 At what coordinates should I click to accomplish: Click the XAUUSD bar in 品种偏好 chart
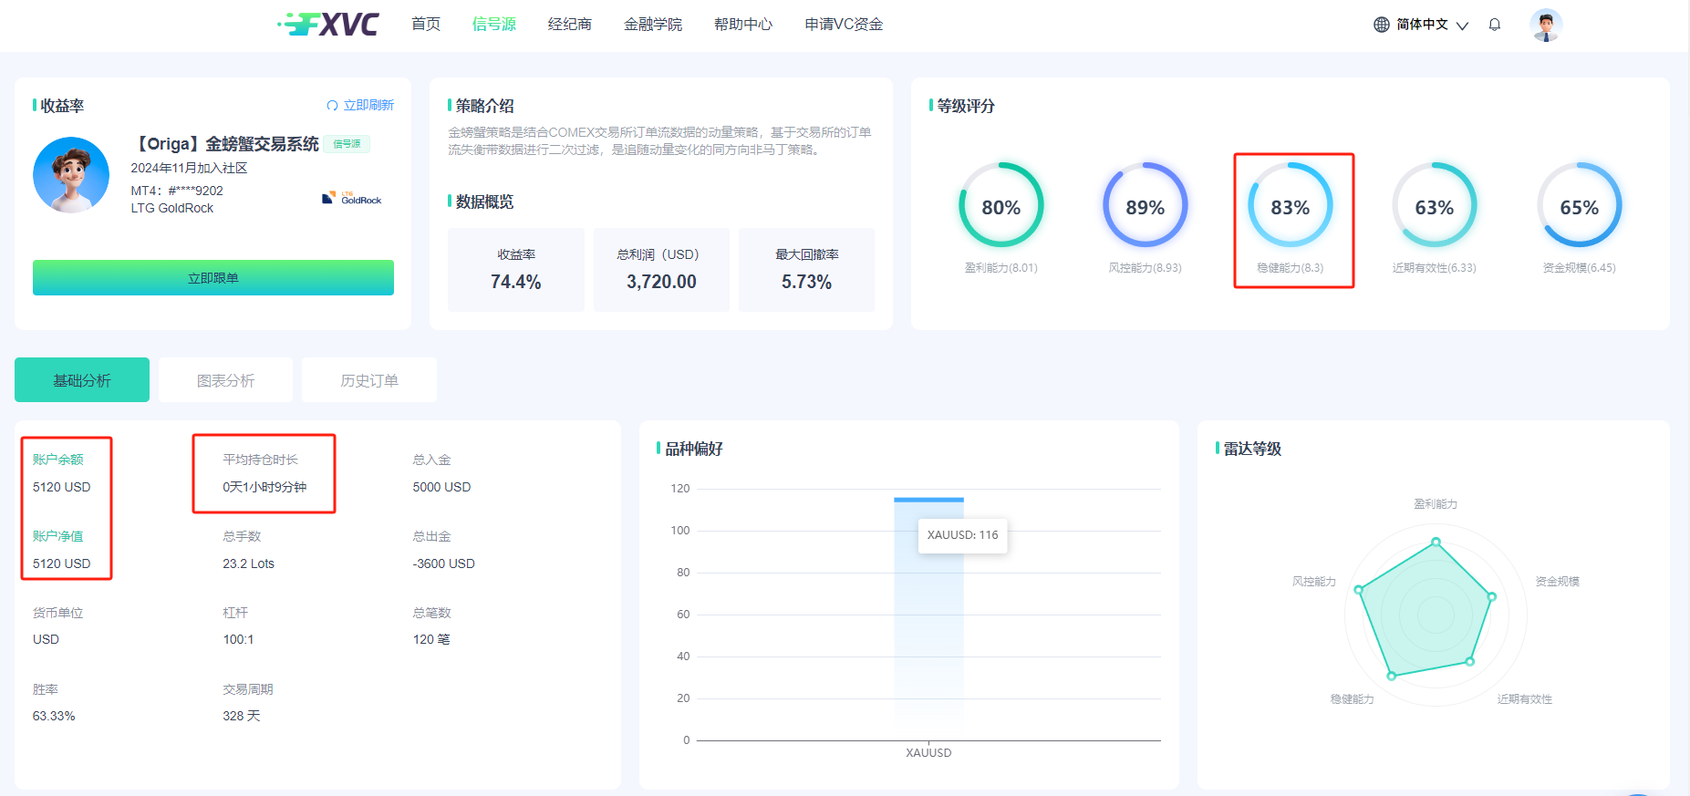[928, 618]
